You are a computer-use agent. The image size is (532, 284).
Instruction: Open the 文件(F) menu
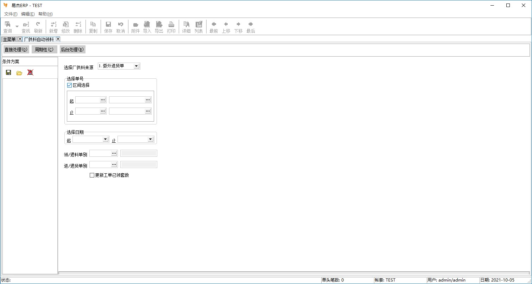(x=11, y=14)
